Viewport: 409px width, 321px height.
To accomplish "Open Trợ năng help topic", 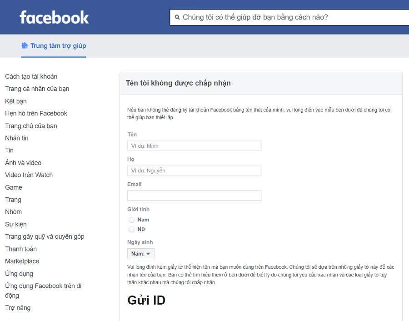I will [x=18, y=308].
